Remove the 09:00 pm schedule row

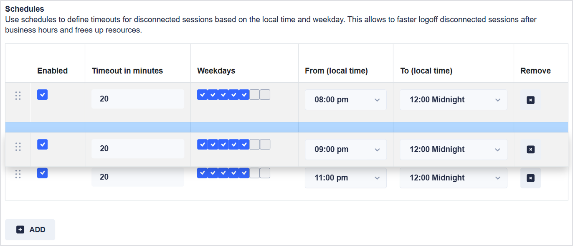(530, 150)
